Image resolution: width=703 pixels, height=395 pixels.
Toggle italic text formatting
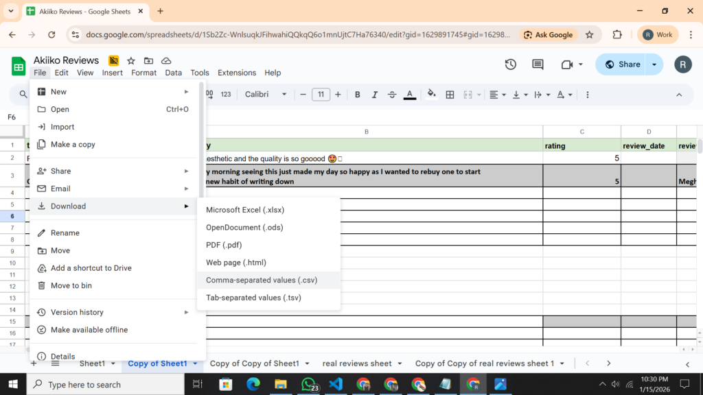pyautogui.click(x=374, y=95)
